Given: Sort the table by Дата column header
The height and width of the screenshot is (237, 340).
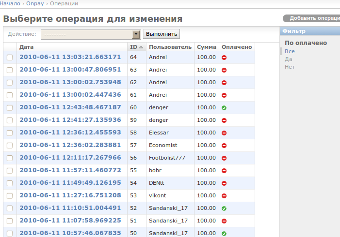Looking at the screenshot, I should (27, 47).
